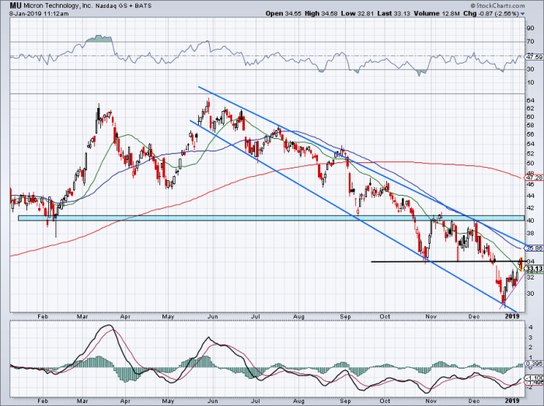The height and width of the screenshot is (406, 544).
Task: Click the MU ticker symbol
Action: tap(15, 5)
